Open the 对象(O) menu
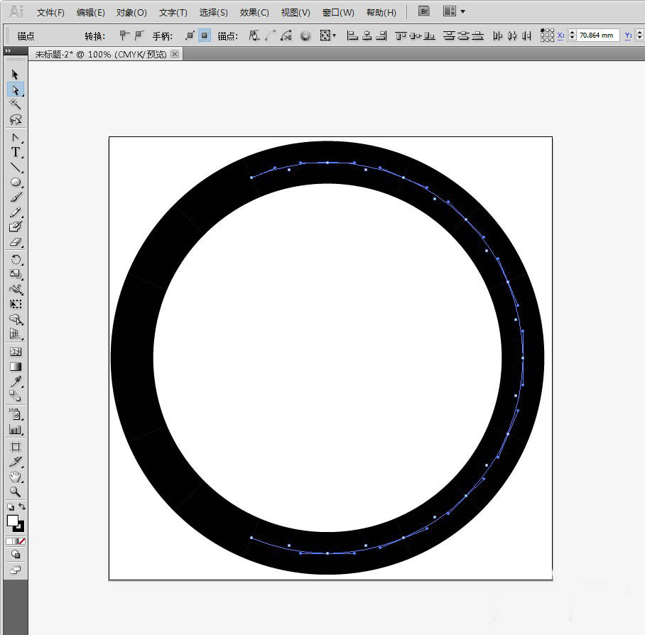Screen dimensions: 645x635 coord(131,12)
